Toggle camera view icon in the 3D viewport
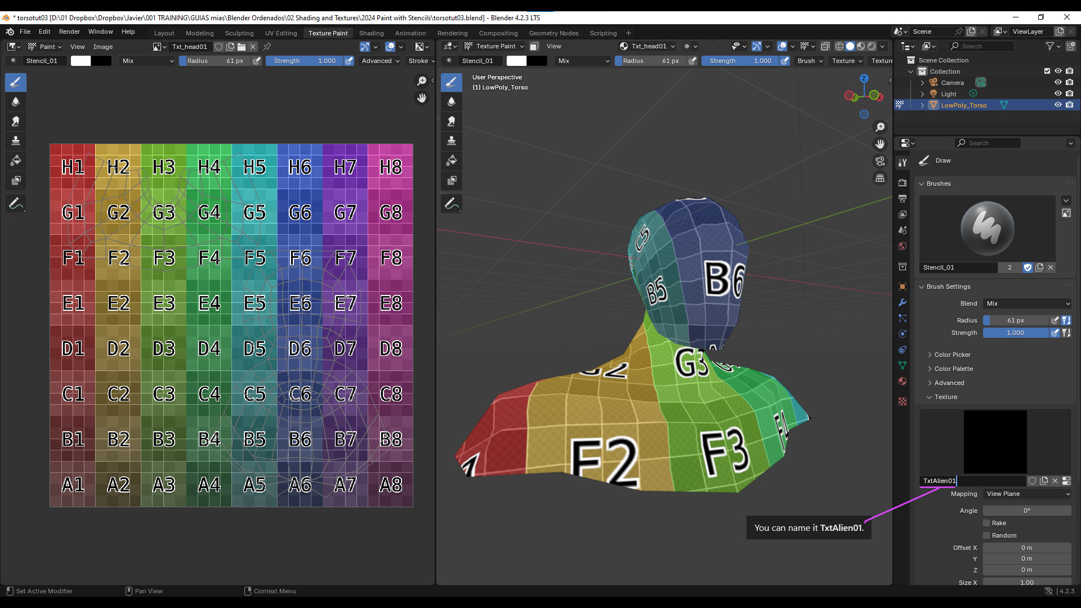1081x608 pixels. pos(880,161)
